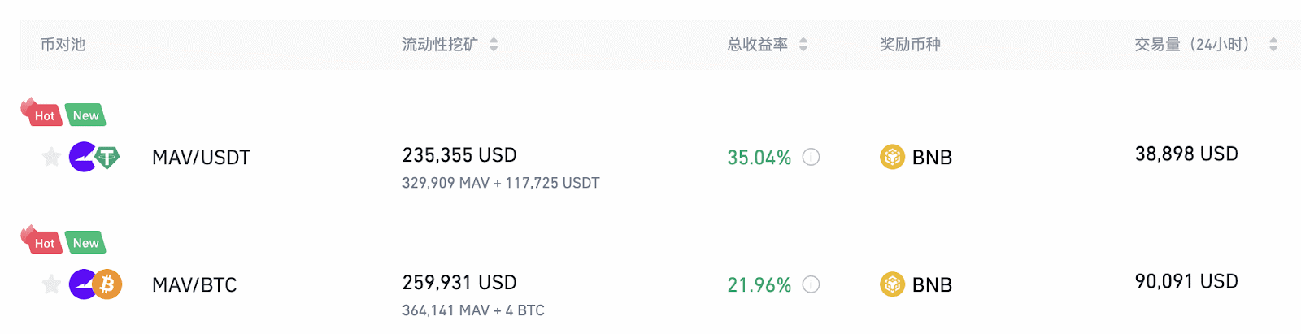Click the New badge above MAV/BTC
The width and height of the screenshot is (1301, 334).
(85, 243)
